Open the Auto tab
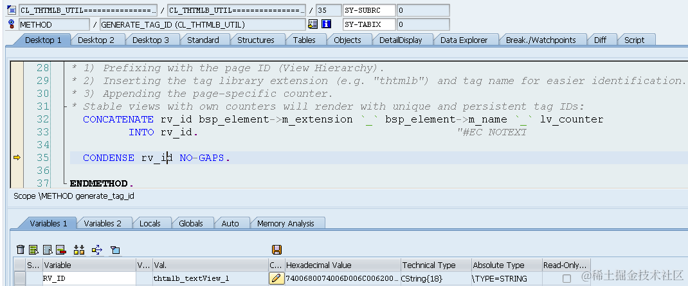 click(x=230, y=223)
